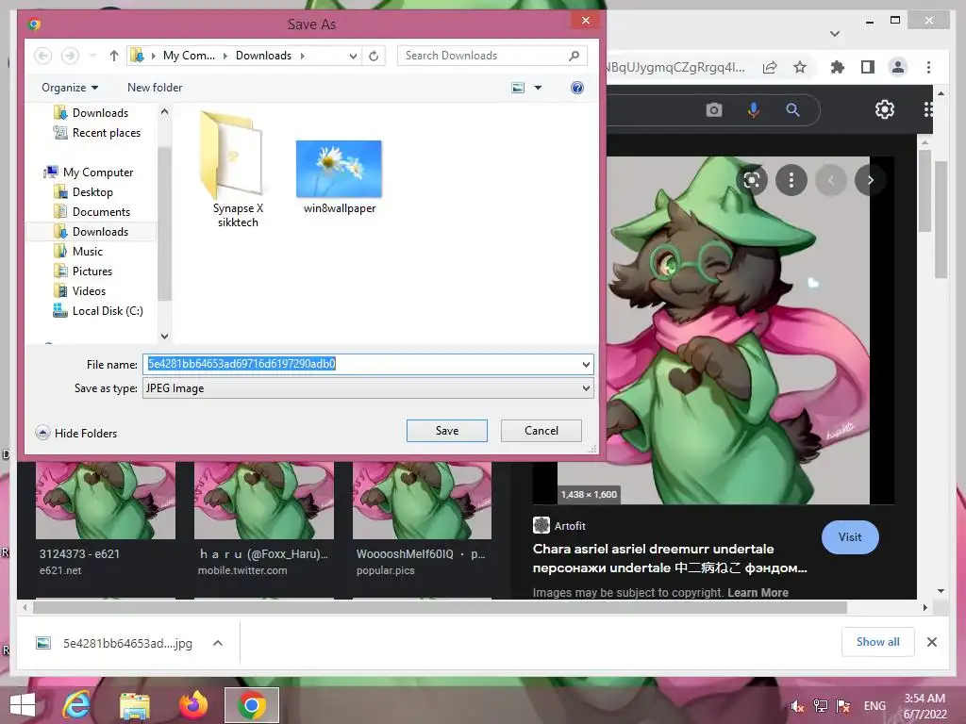Expand view options dropdown arrow
The width and height of the screenshot is (966, 724).
point(538,88)
